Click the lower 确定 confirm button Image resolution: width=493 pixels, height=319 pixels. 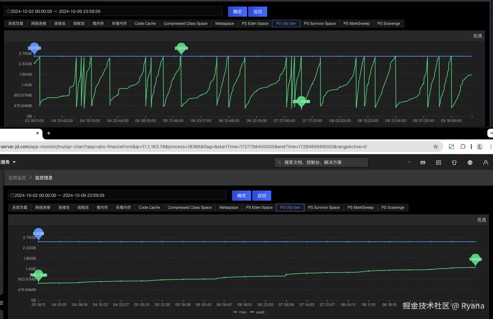(x=242, y=196)
